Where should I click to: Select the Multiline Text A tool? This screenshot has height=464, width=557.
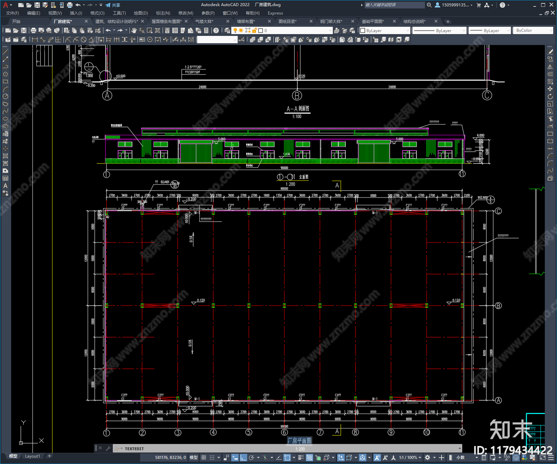5,186
